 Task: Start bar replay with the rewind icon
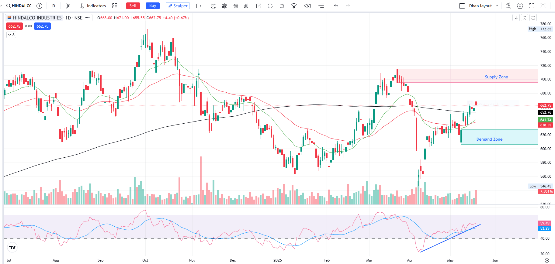tap(307, 6)
